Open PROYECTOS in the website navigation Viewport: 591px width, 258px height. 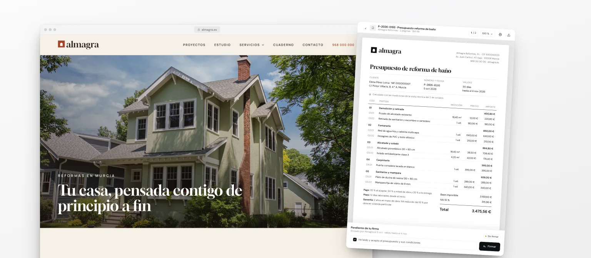click(194, 45)
